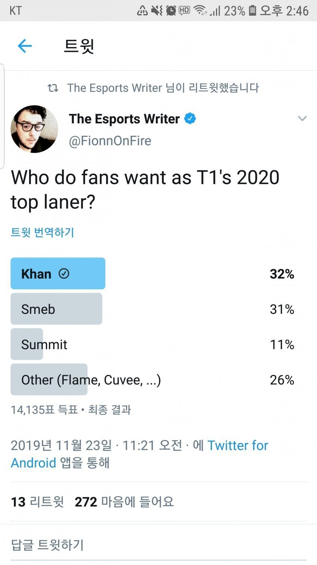Open the @FionnOnFire handle
The height and width of the screenshot is (565, 317).
(x=110, y=141)
